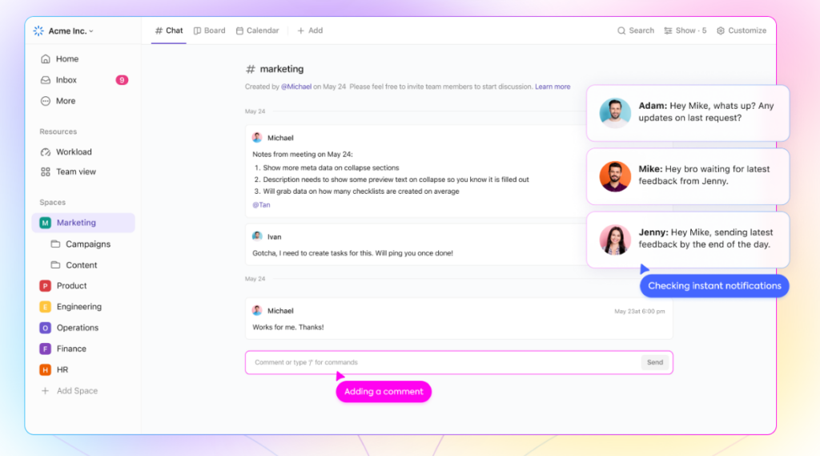
Task: Click the Acme Inc. logo icon
Action: 38,31
